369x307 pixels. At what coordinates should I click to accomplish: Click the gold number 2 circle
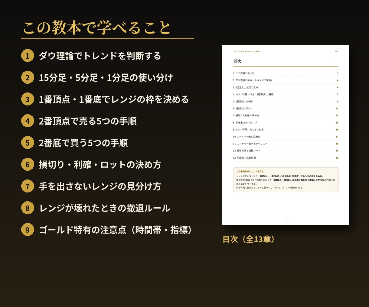click(28, 77)
